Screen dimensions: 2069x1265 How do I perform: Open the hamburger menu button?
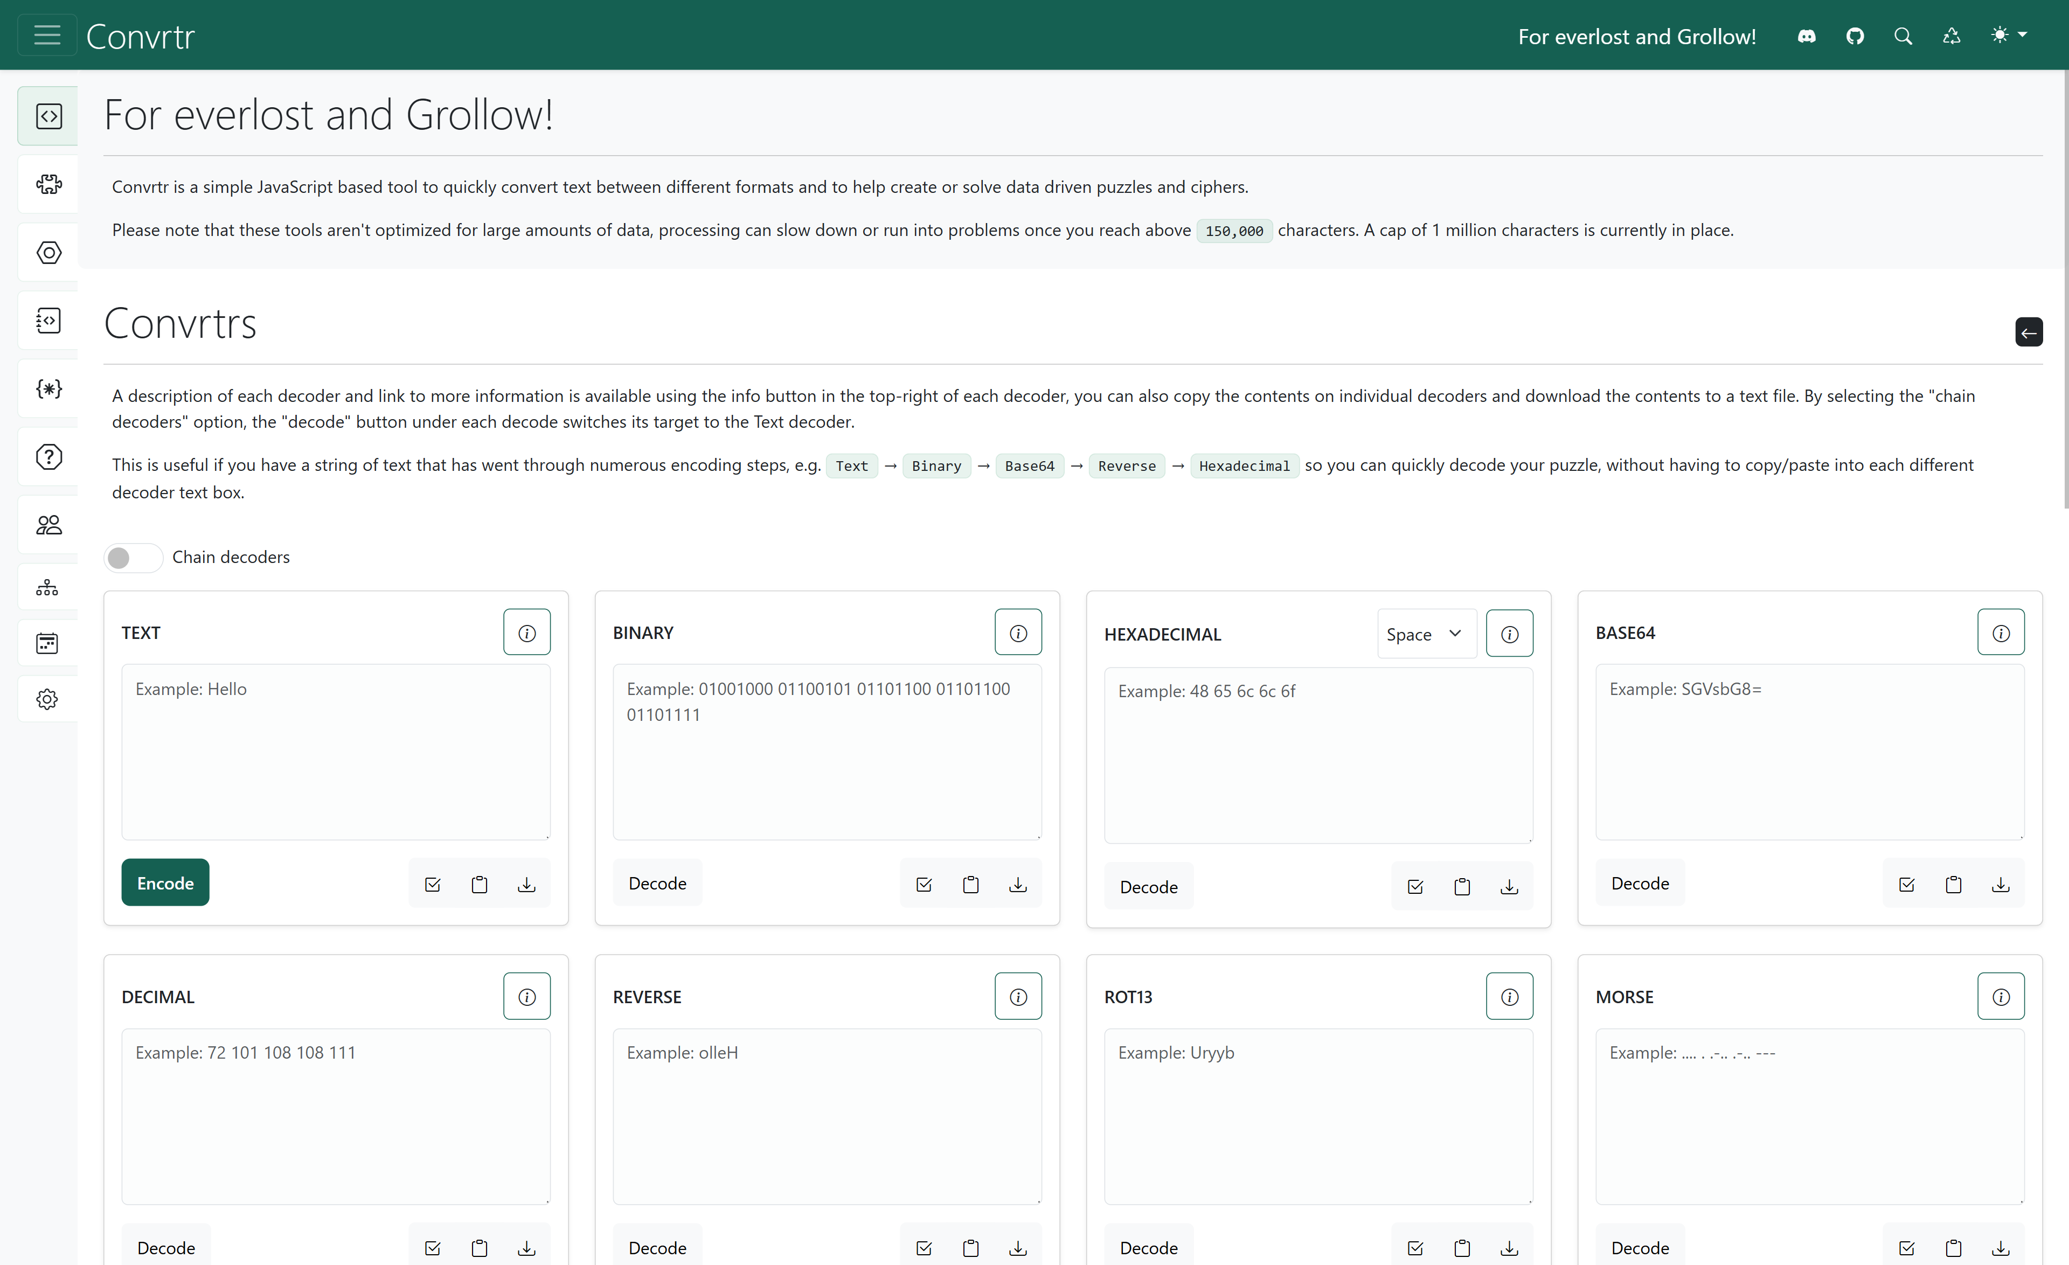click(x=47, y=35)
